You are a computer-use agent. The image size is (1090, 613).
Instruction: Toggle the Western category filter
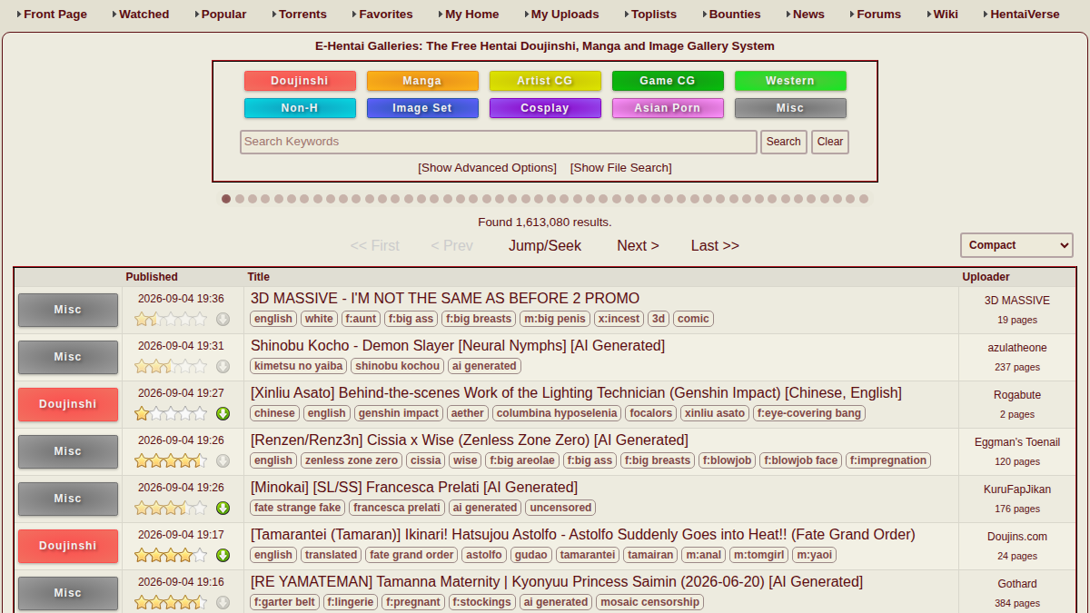790,81
